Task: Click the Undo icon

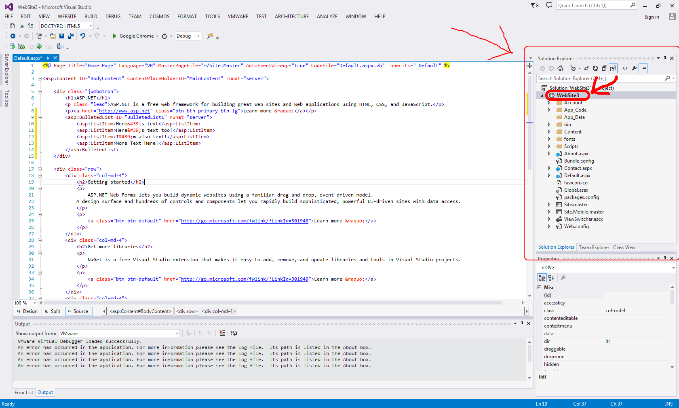Action: [x=83, y=36]
